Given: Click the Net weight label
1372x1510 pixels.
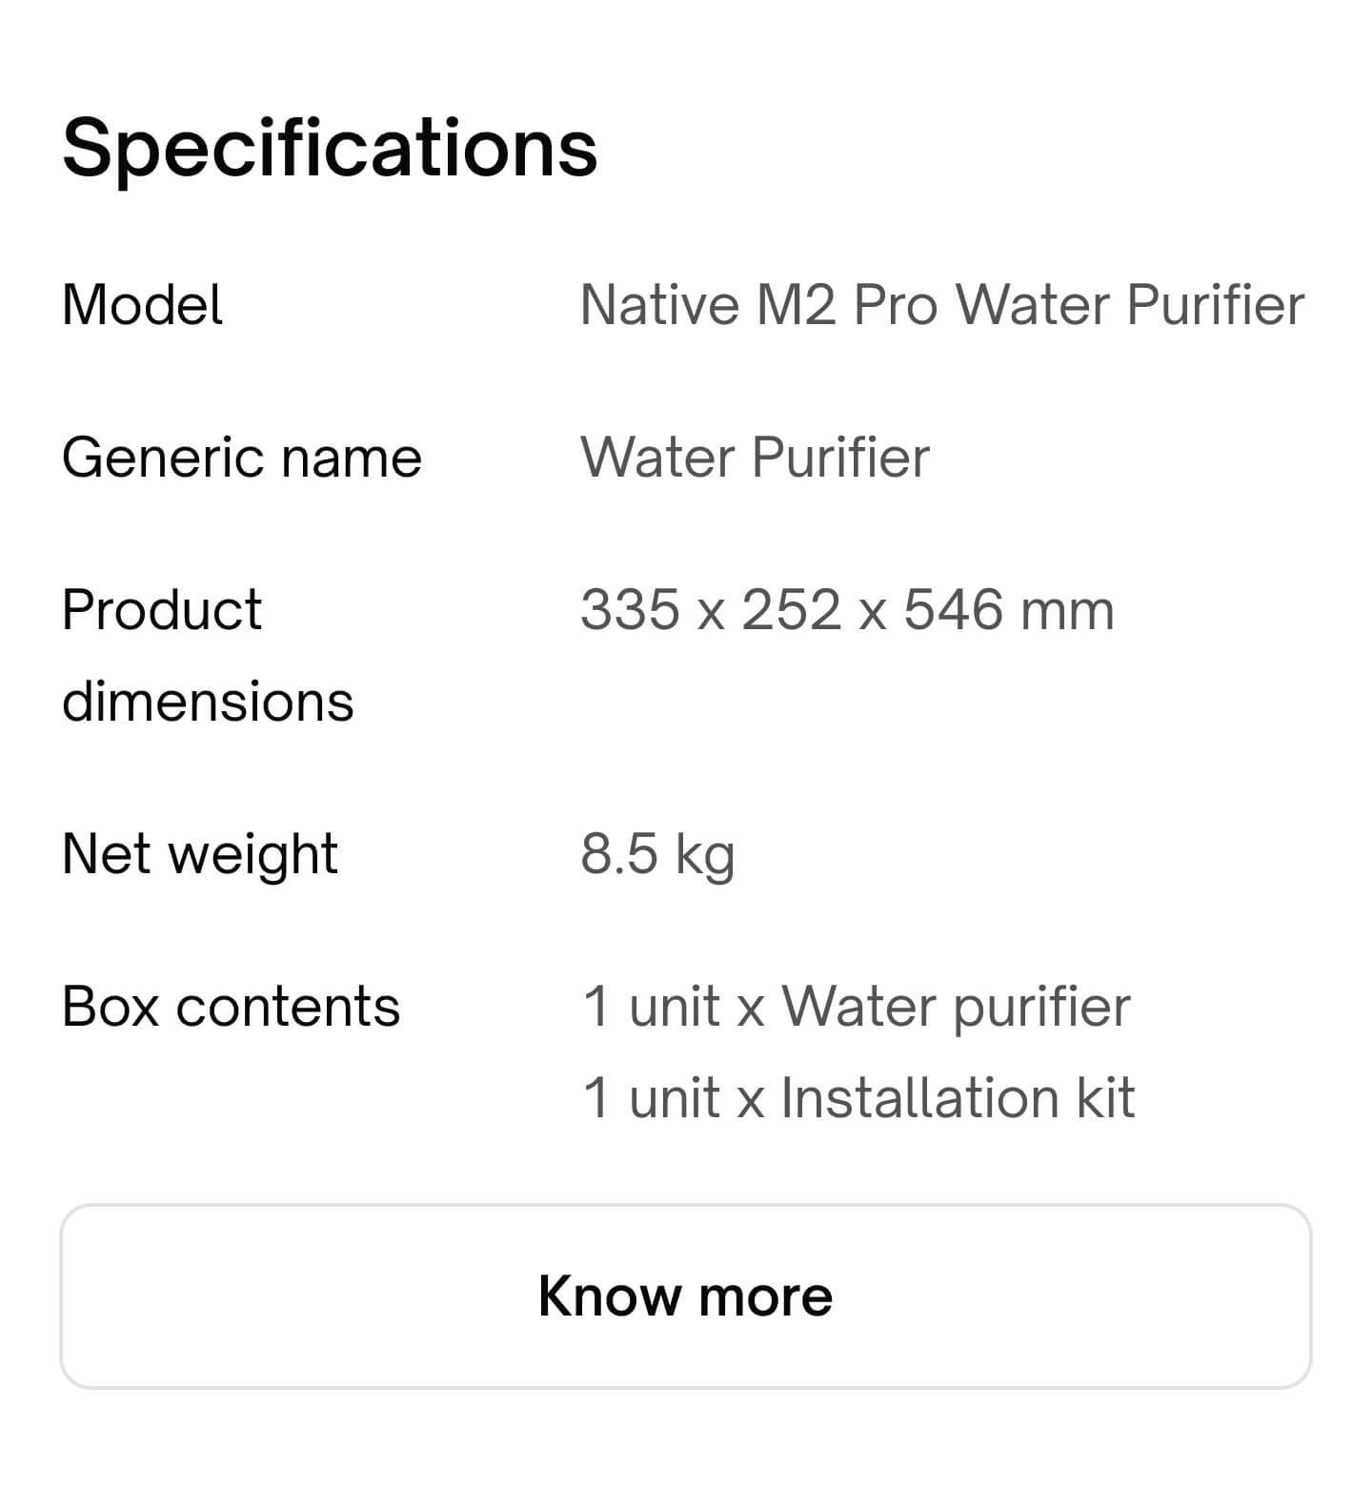Looking at the screenshot, I should pos(198,852).
